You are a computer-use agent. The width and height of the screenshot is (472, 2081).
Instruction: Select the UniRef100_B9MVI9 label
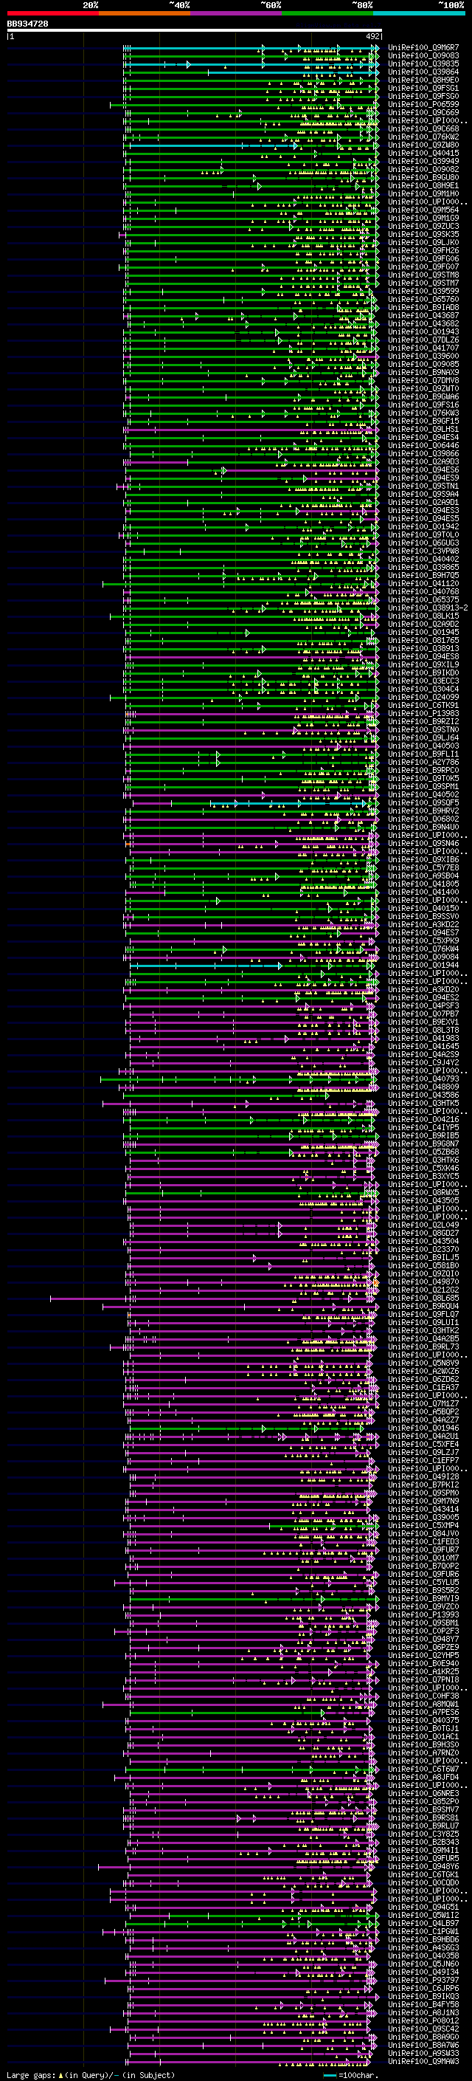423,1598
